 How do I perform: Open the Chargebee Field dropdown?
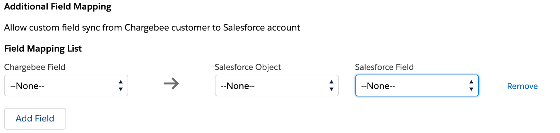tap(66, 85)
